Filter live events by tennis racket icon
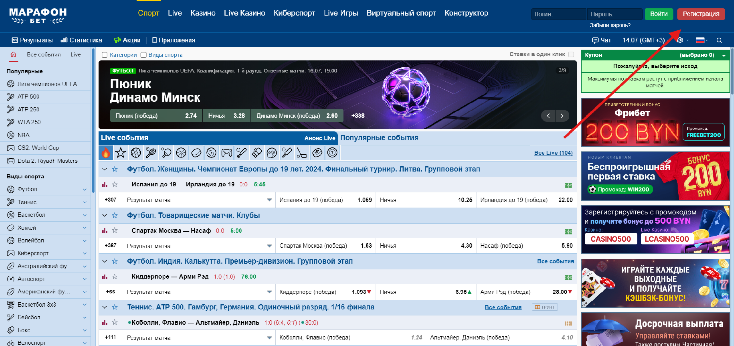 click(151, 153)
